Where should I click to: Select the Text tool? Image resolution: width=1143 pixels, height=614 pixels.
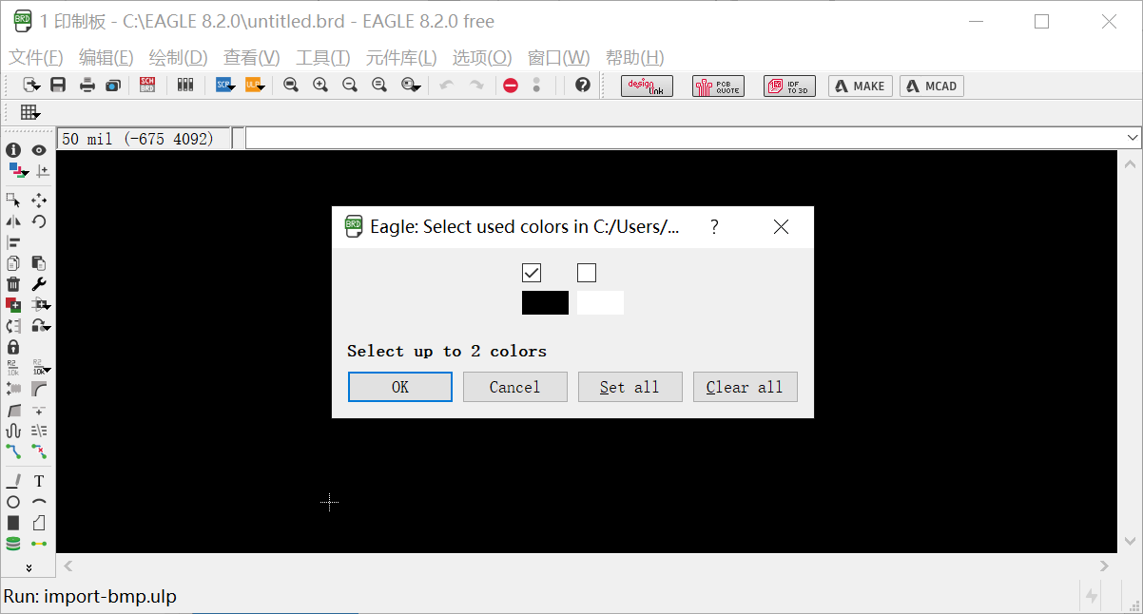tap(39, 481)
